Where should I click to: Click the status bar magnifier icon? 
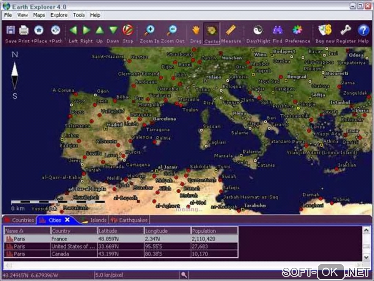coord(184,275)
